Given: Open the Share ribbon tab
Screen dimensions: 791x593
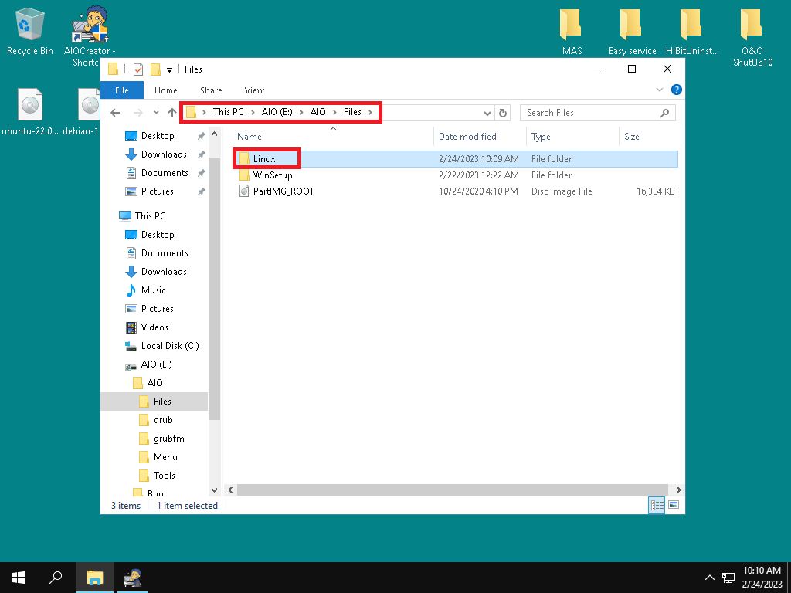Looking at the screenshot, I should [x=211, y=90].
